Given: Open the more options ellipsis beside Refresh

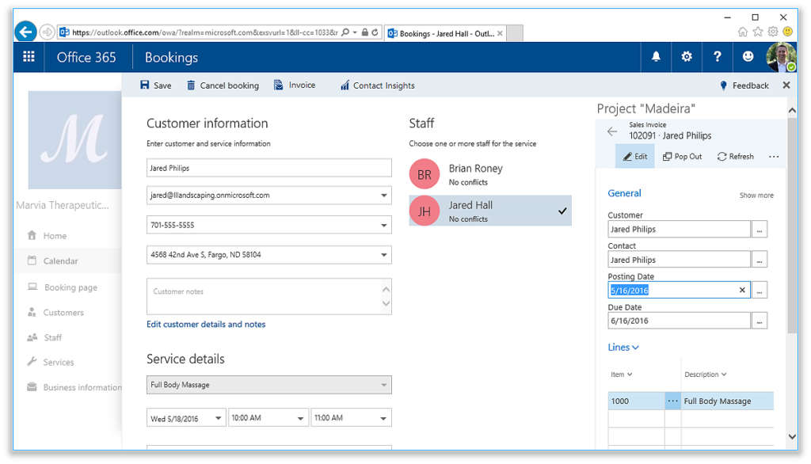Looking at the screenshot, I should click(774, 157).
